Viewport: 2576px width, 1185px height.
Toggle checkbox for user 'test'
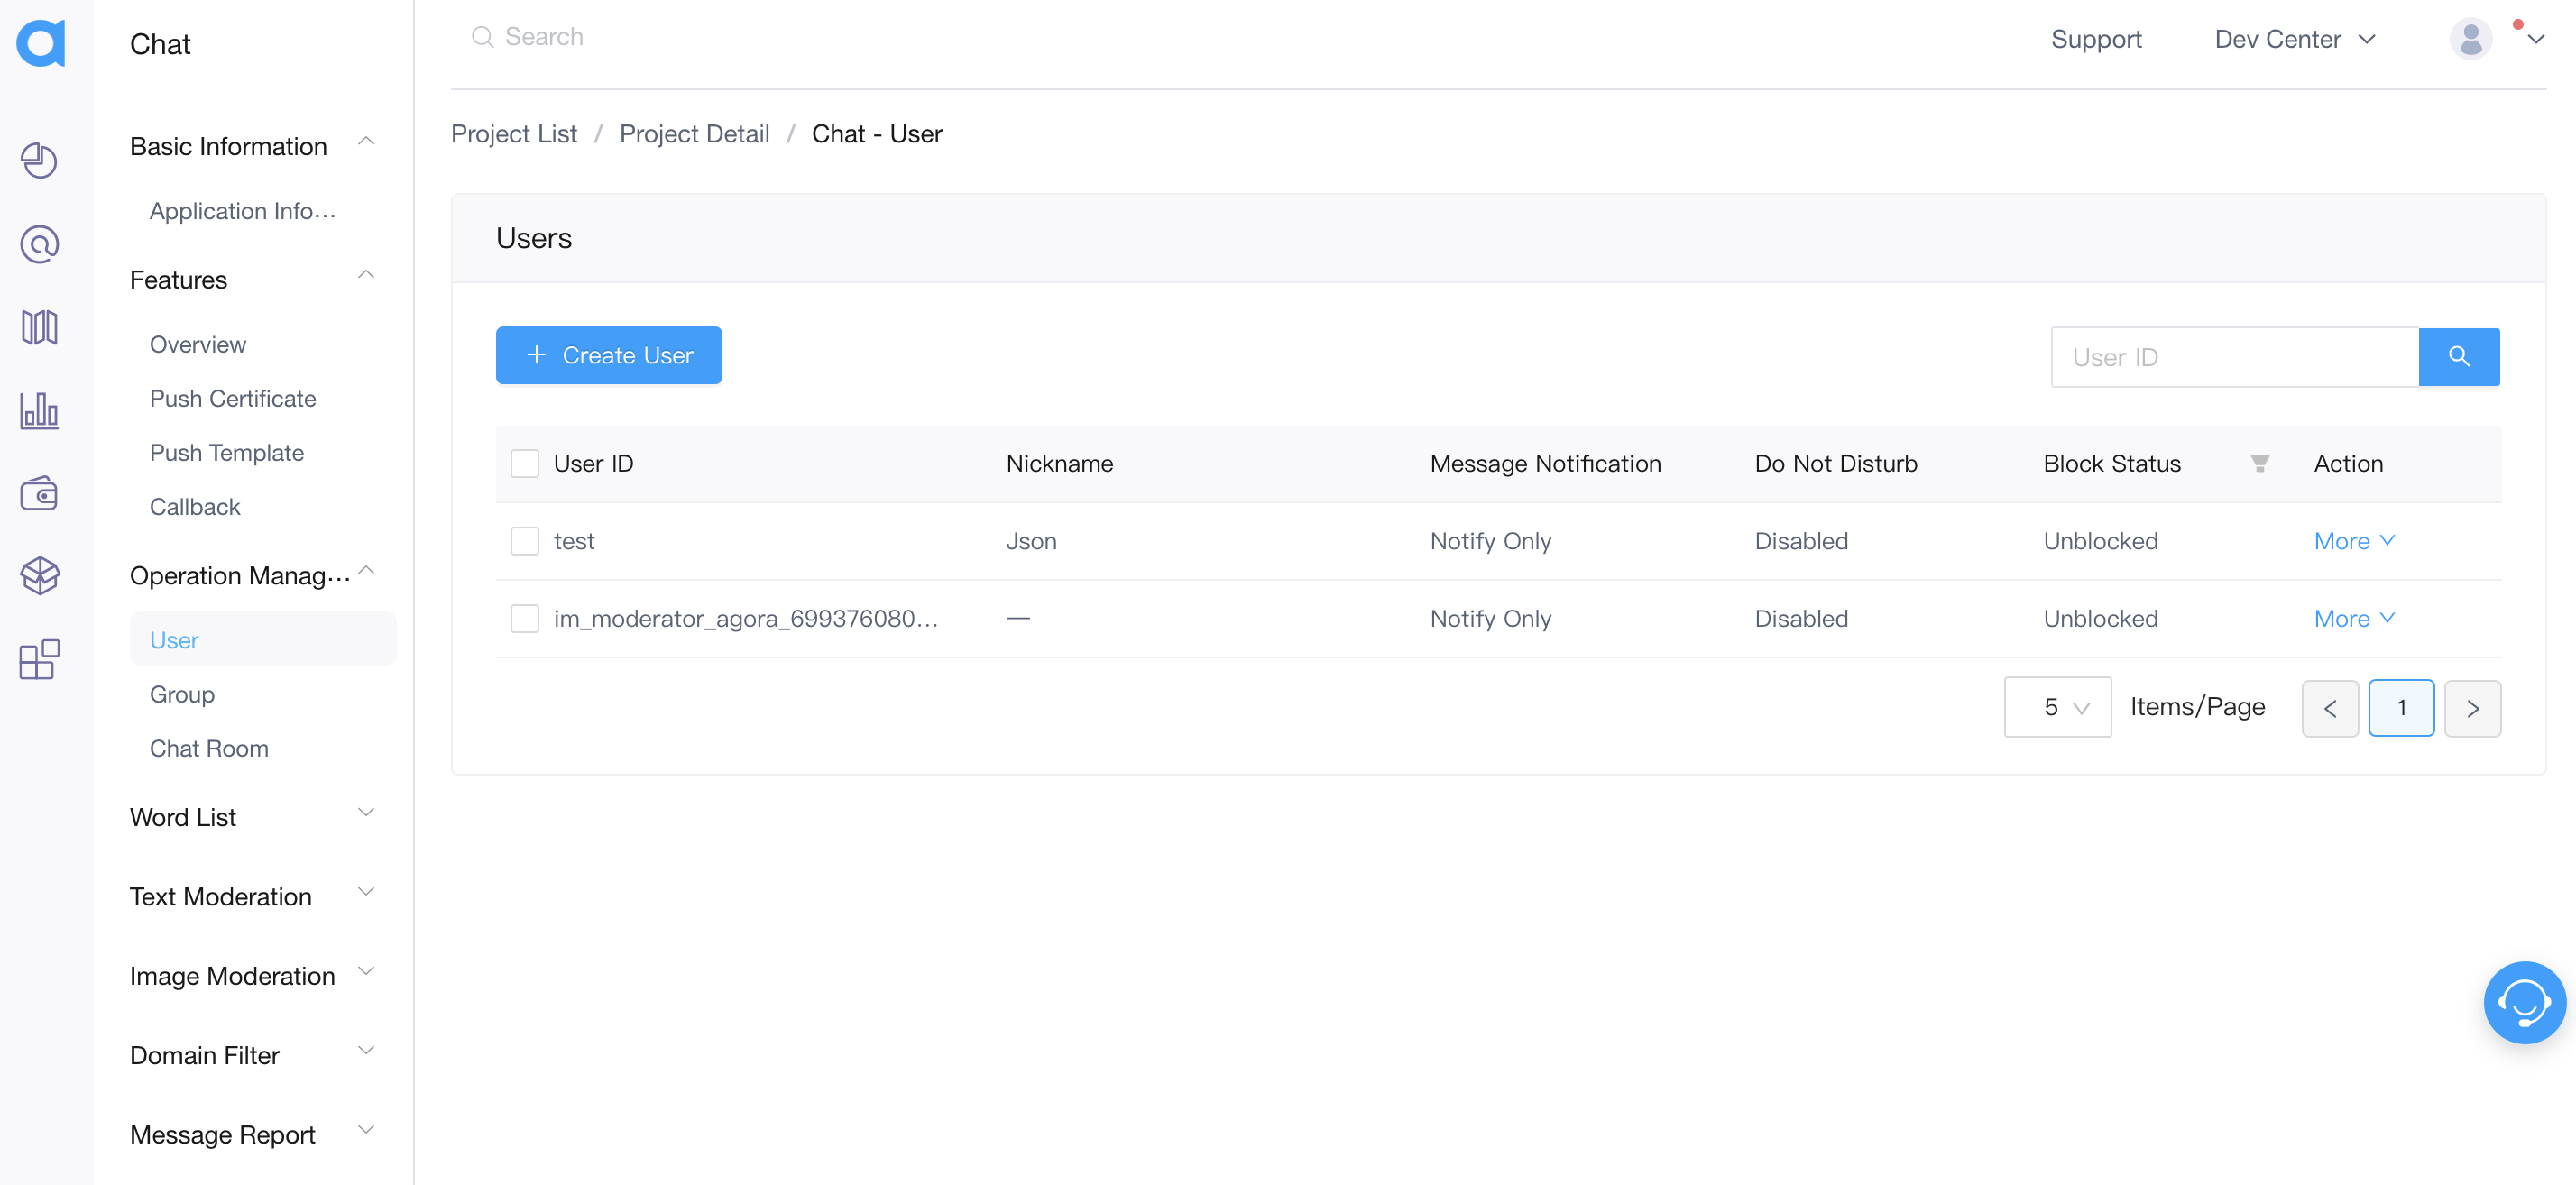pyautogui.click(x=524, y=541)
